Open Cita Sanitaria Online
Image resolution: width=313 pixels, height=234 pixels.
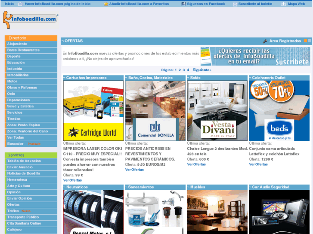tap(31, 223)
